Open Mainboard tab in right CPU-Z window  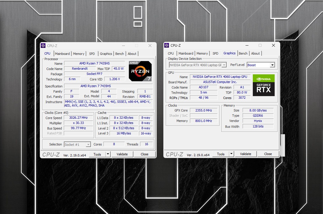point(186,53)
